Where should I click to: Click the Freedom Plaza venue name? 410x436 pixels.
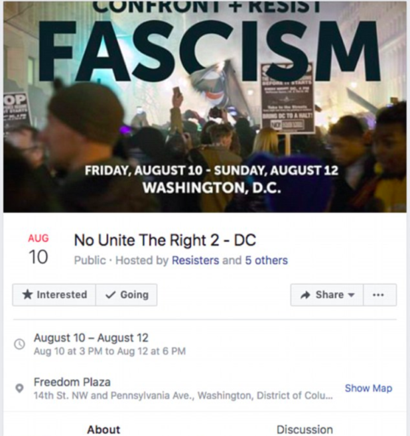tap(72, 382)
